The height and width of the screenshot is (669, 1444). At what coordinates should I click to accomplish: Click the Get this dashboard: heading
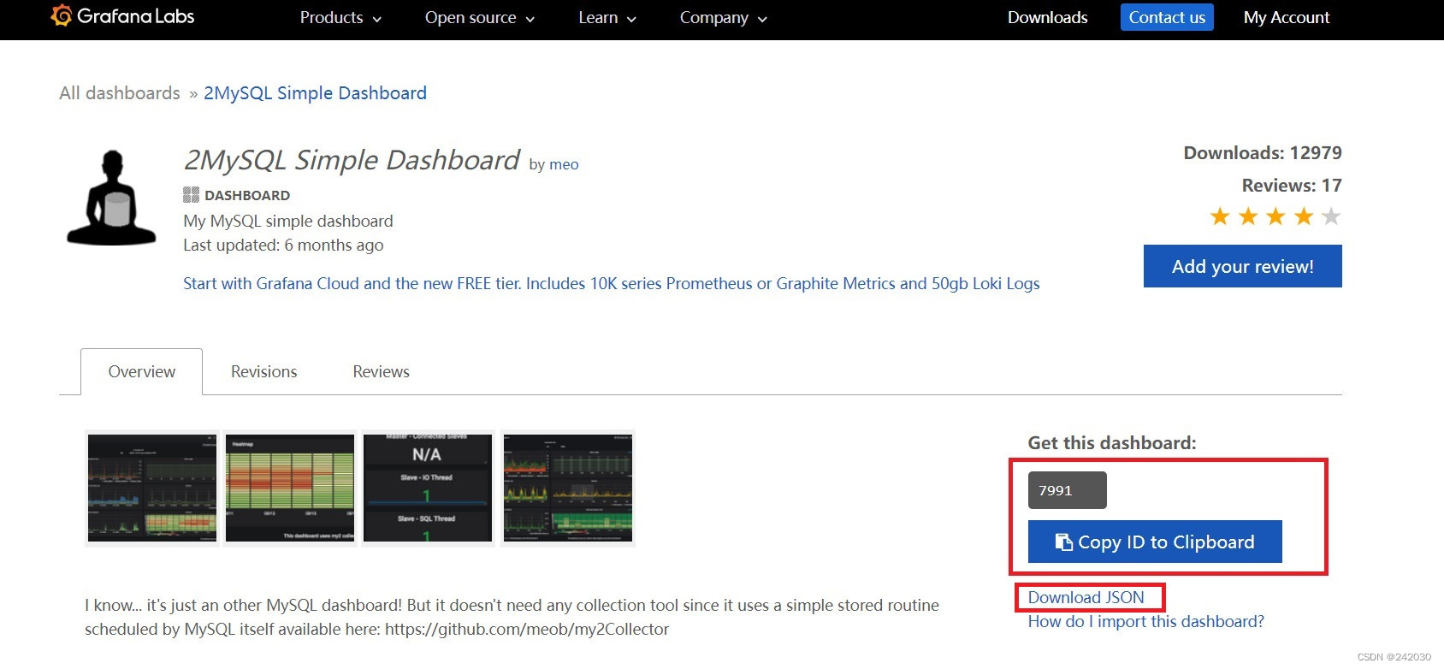pyautogui.click(x=1112, y=442)
